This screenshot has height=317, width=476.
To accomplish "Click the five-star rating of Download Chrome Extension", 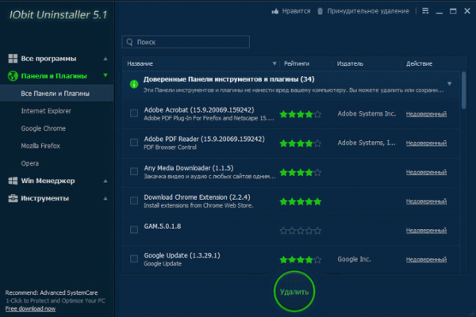I will 300,202.
